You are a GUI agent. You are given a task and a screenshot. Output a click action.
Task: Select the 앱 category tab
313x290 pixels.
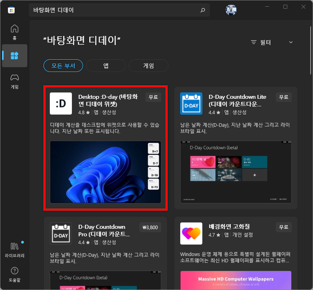point(106,66)
